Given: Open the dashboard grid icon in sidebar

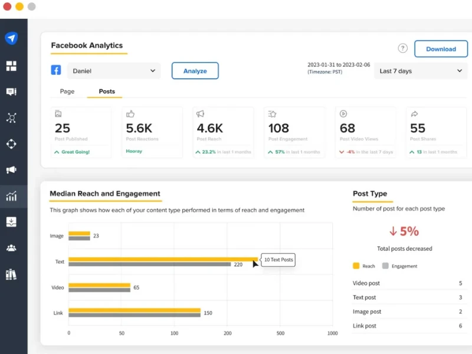Looking at the screenshot, I should click(x=11, y=66).
